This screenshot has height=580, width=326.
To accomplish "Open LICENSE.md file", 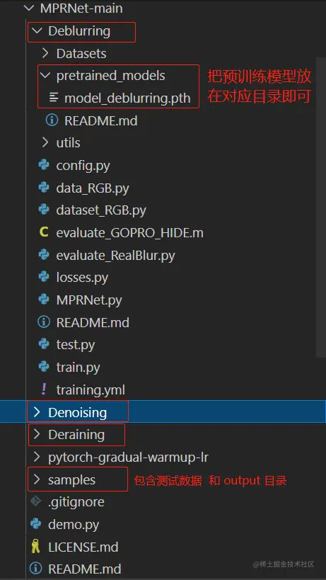I will coord(83,547).
